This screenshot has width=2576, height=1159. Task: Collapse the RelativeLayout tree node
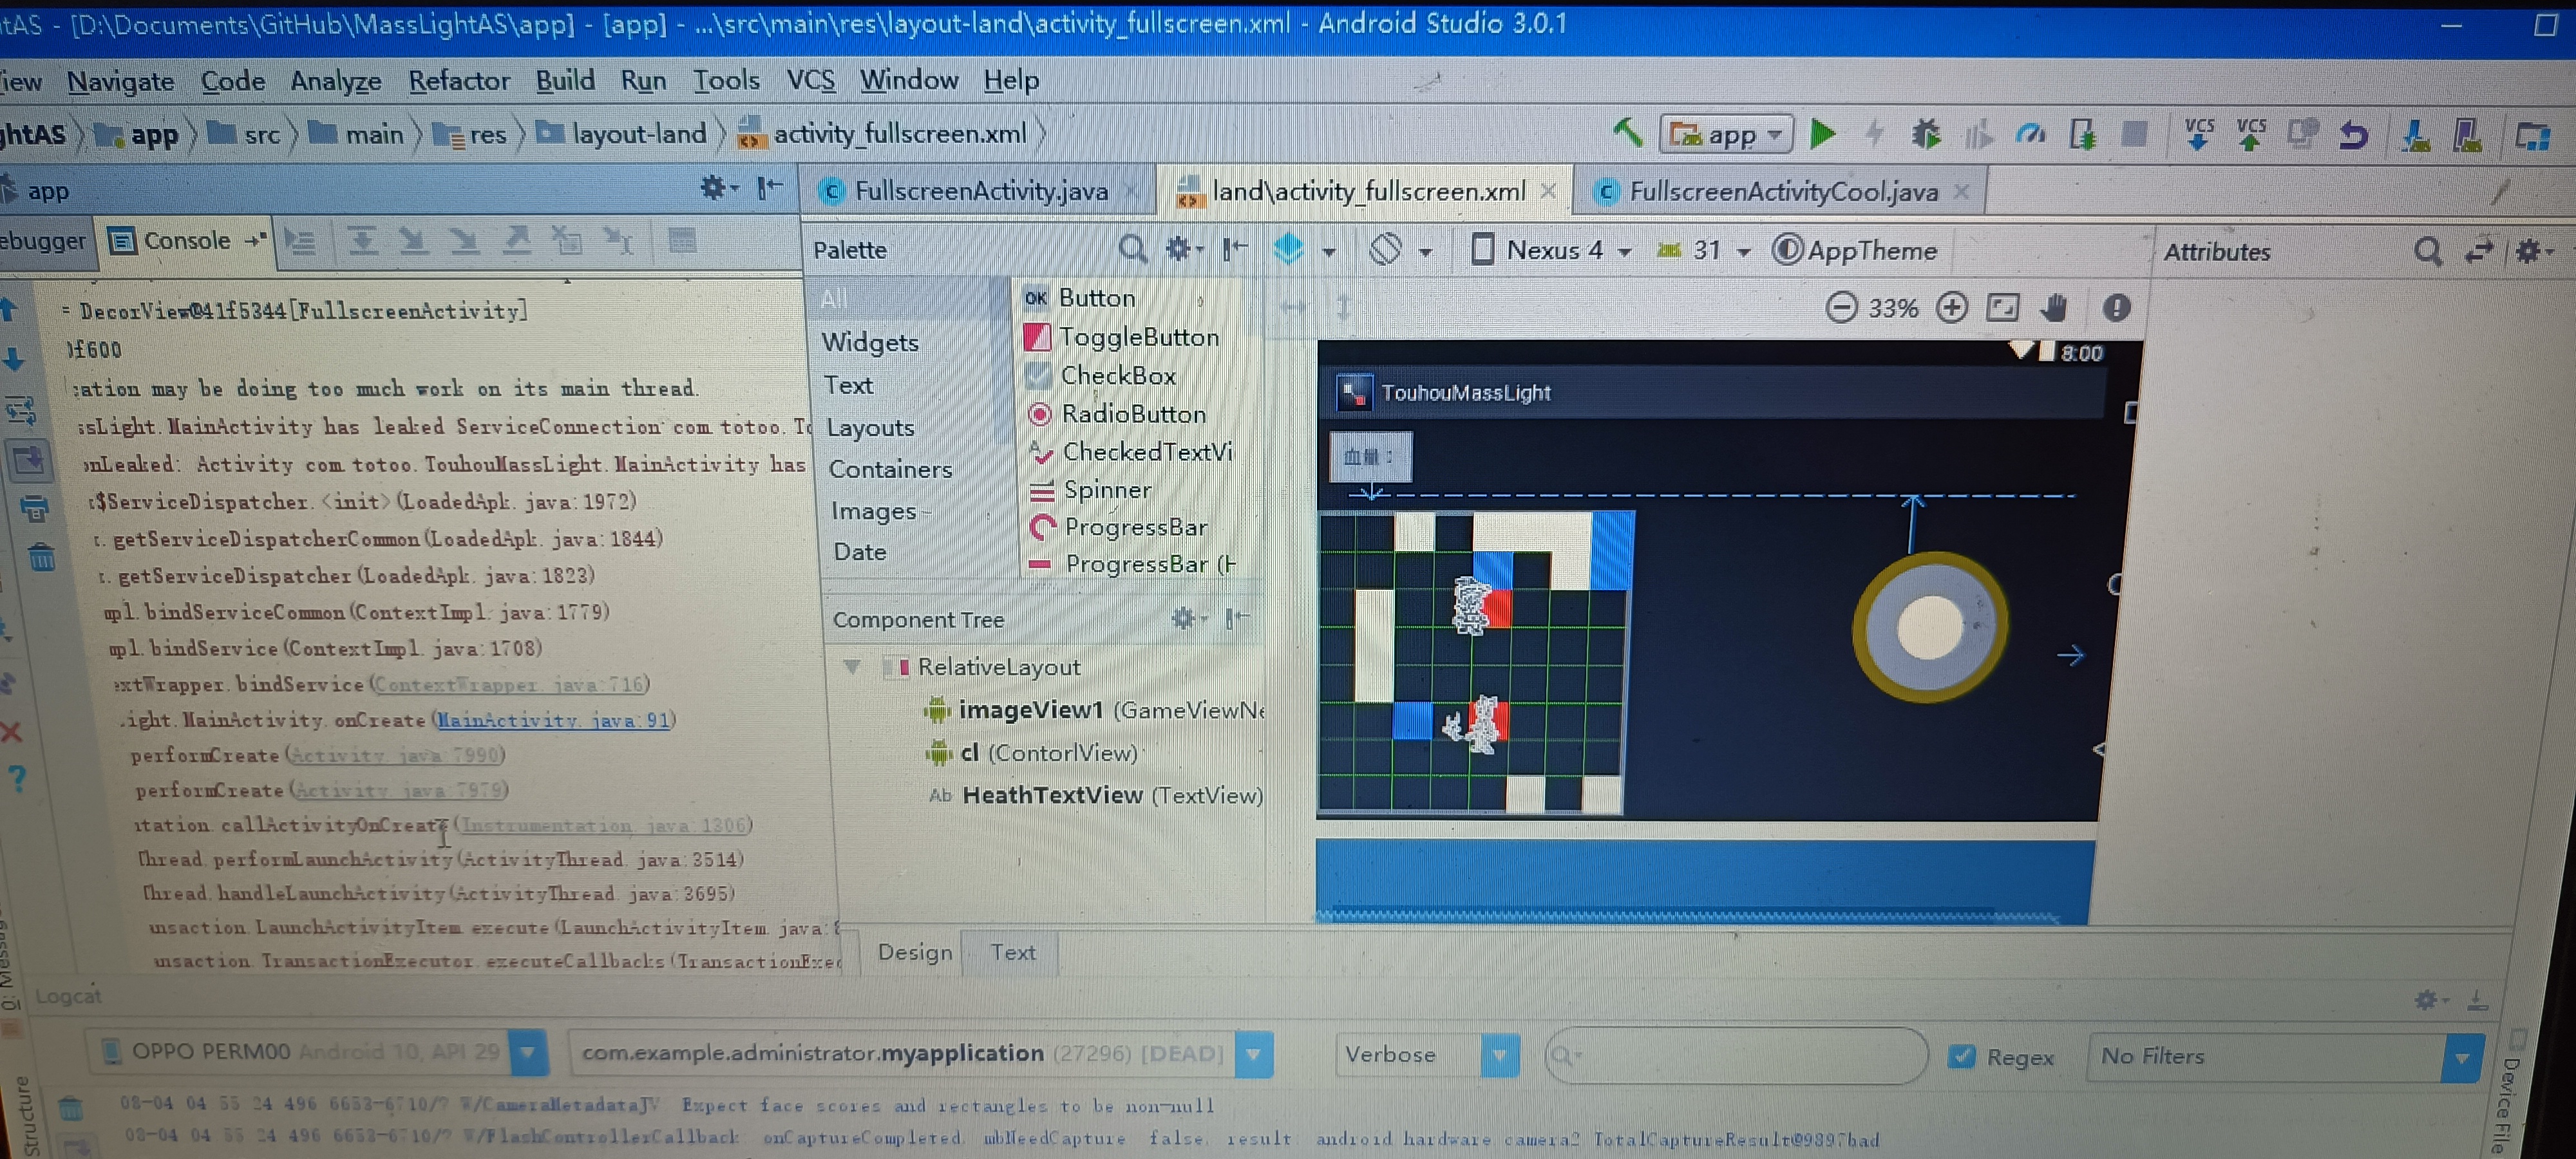point(852,666)
